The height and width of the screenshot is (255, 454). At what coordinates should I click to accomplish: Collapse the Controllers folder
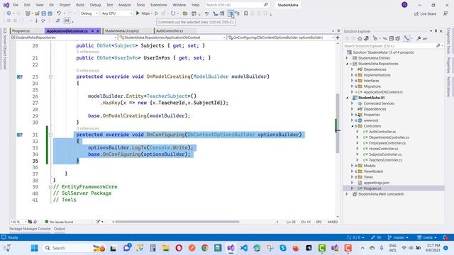pyautogui.click(x=352, y=126)
